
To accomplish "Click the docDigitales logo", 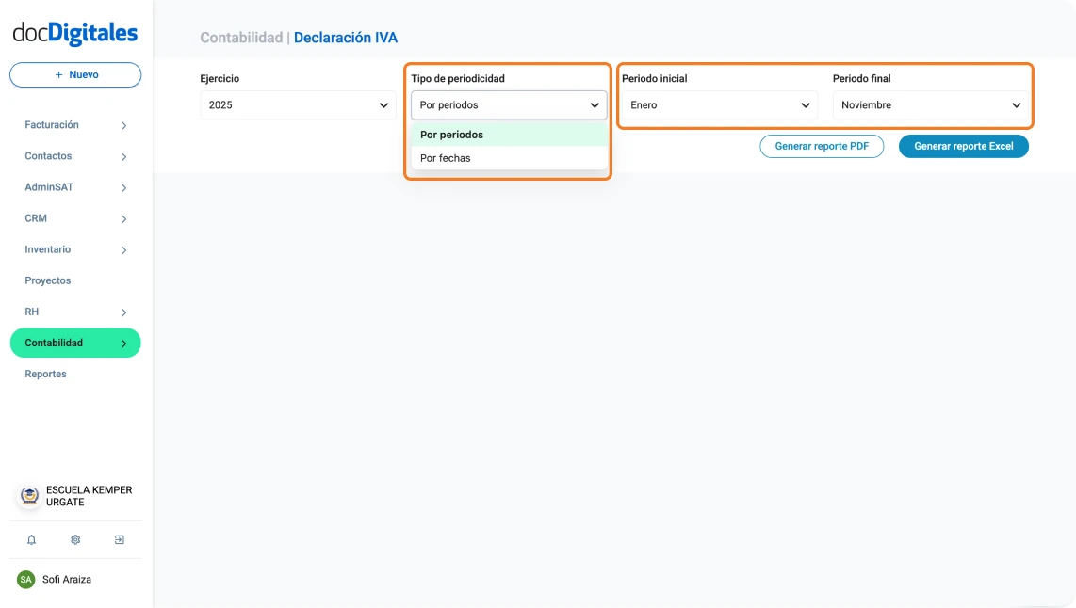I will pyautogui.click(x=75, y=34).
